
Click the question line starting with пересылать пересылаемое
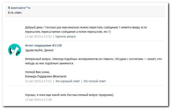point(68,32)
